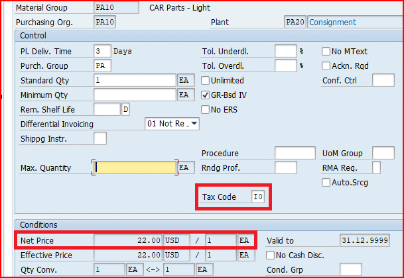The height and width of the screenshot is (278, 404).
Task: Enable the No MText checkbox
Action: tap(326, 51)
